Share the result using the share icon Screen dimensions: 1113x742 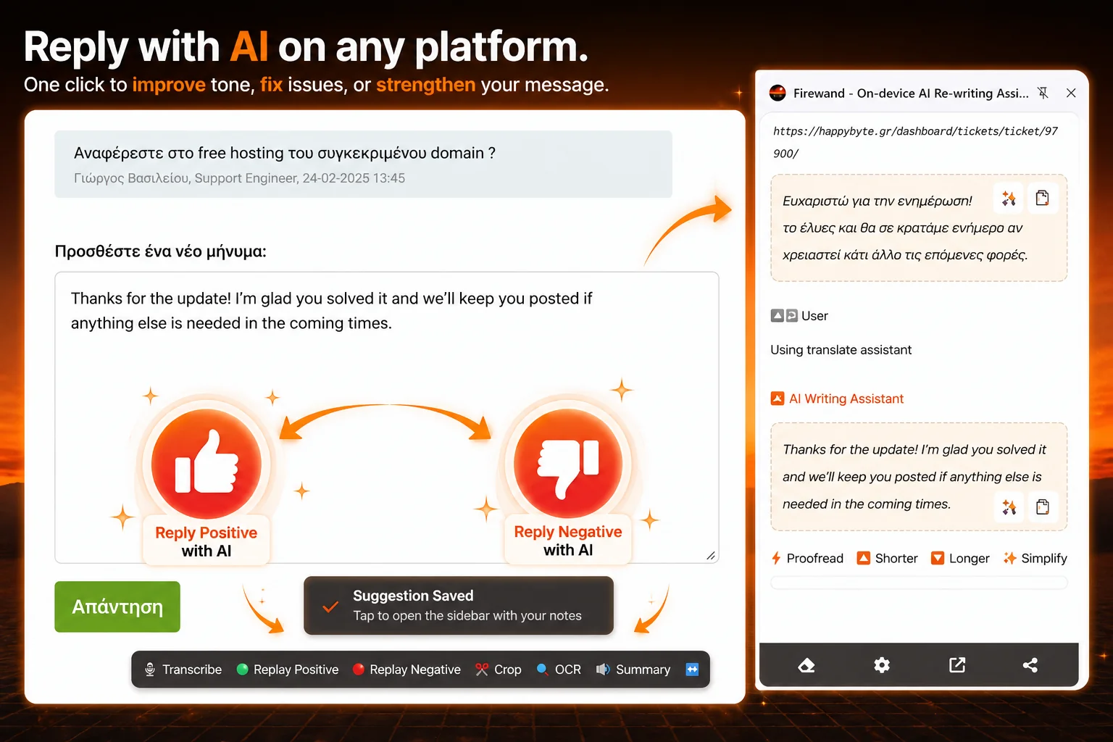pyautogui.click(x=1030, y=664)
